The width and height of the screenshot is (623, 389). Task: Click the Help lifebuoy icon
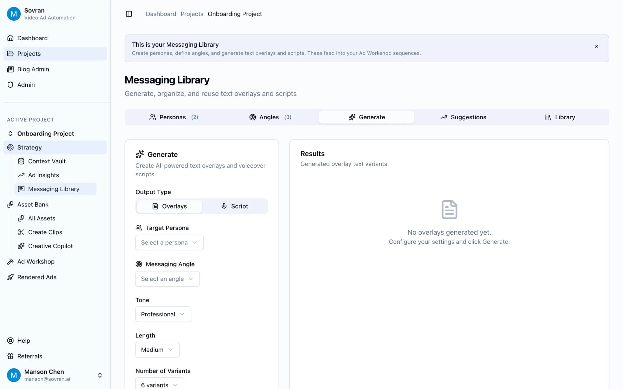[10, 341]
